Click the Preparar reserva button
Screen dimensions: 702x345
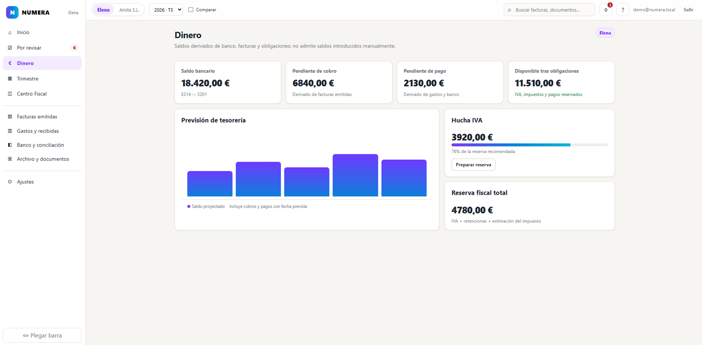pos(473,165)
